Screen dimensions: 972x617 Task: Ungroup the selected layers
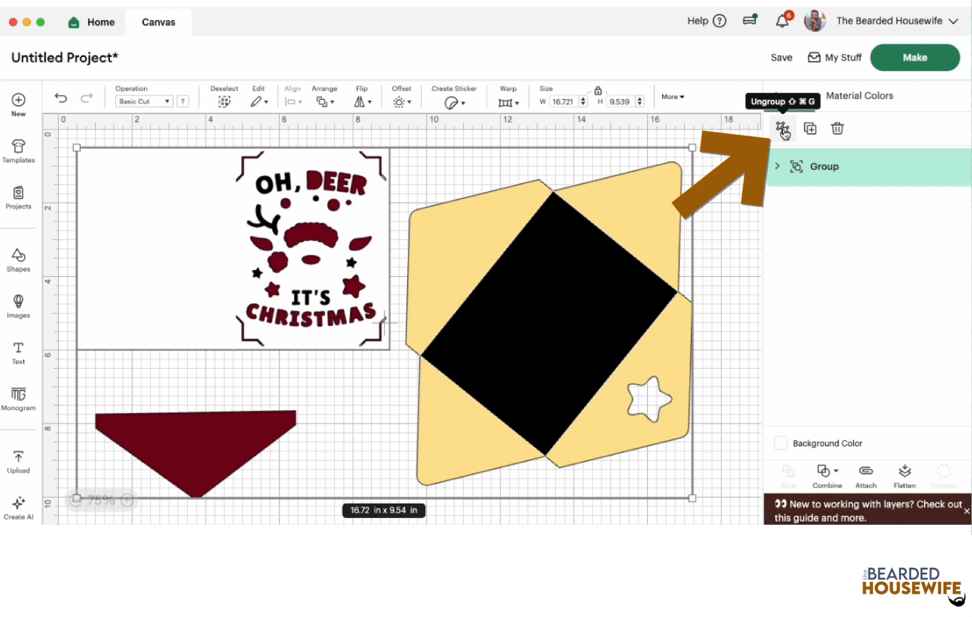[783, 128]
